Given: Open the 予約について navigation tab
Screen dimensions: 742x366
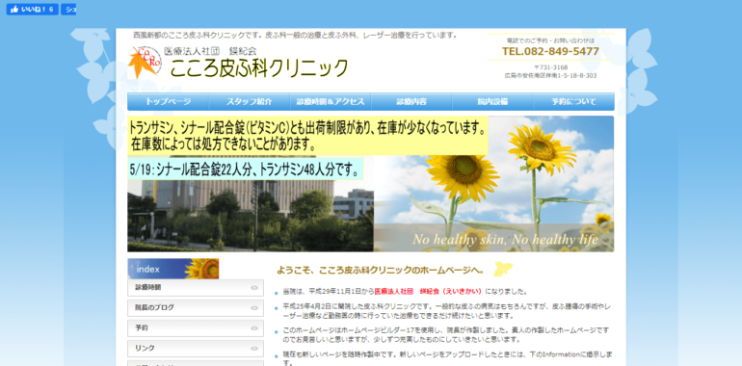Looking at the screenshot, I should click(x=574, y=102).
